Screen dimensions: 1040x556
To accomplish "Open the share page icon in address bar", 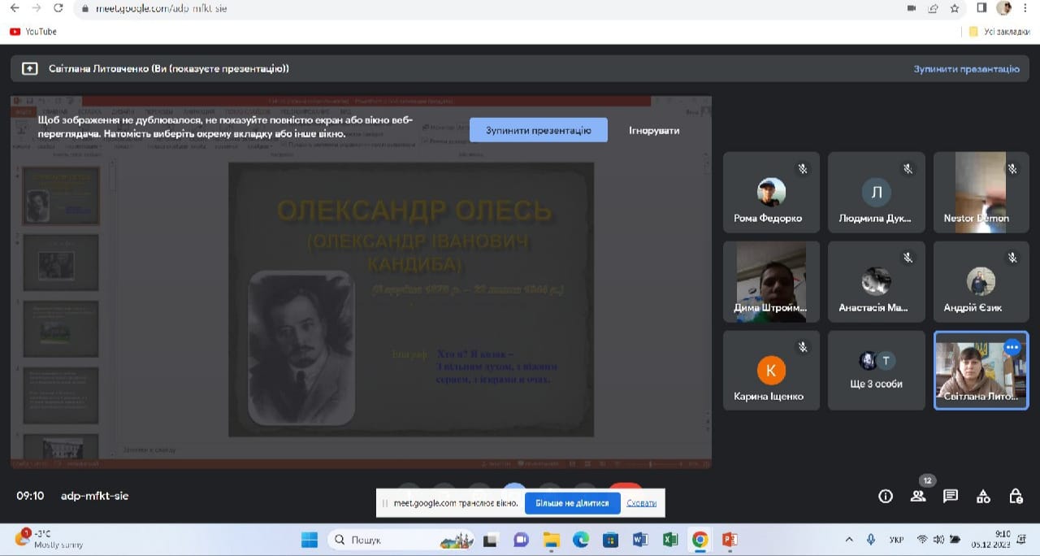I will [934, 8].
